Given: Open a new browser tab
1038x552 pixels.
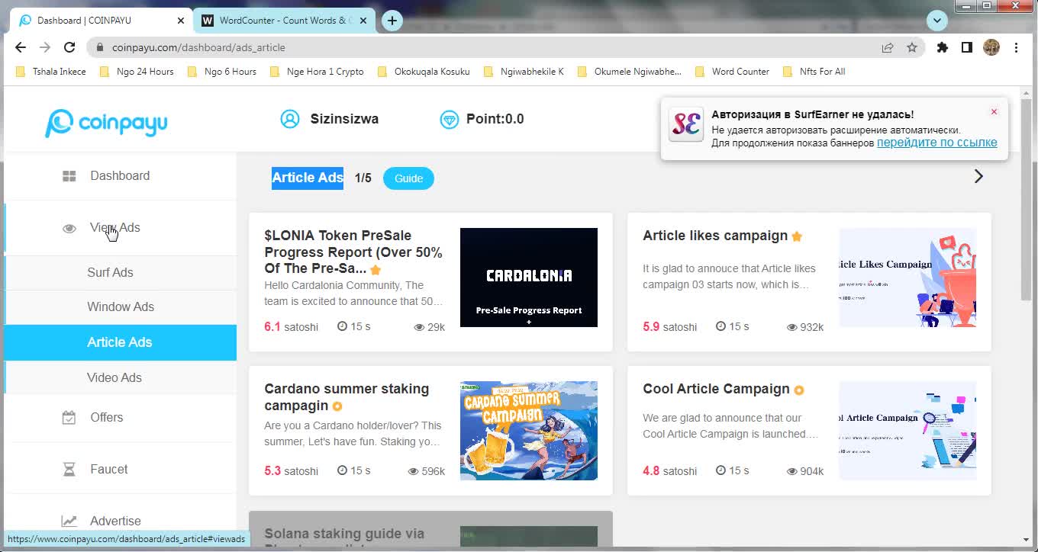Looking at the screenshot, I should click(392, 21).
